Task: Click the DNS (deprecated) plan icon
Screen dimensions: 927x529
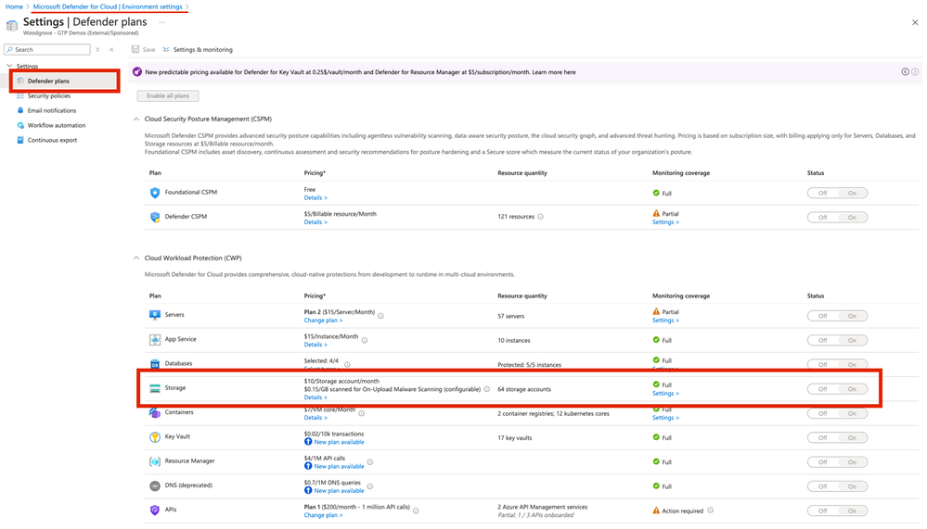Action: (155, 485)
